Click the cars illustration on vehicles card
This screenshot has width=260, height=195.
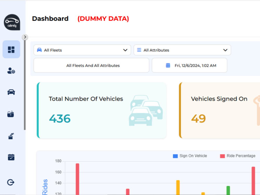(x=146, y=110)
